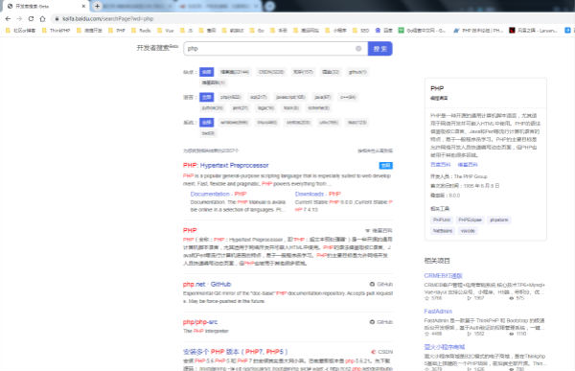Reload the page using the refresh icon

click(31, 19)
